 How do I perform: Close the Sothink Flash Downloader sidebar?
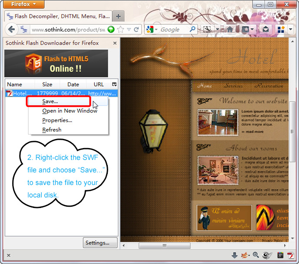coord(115,43)
